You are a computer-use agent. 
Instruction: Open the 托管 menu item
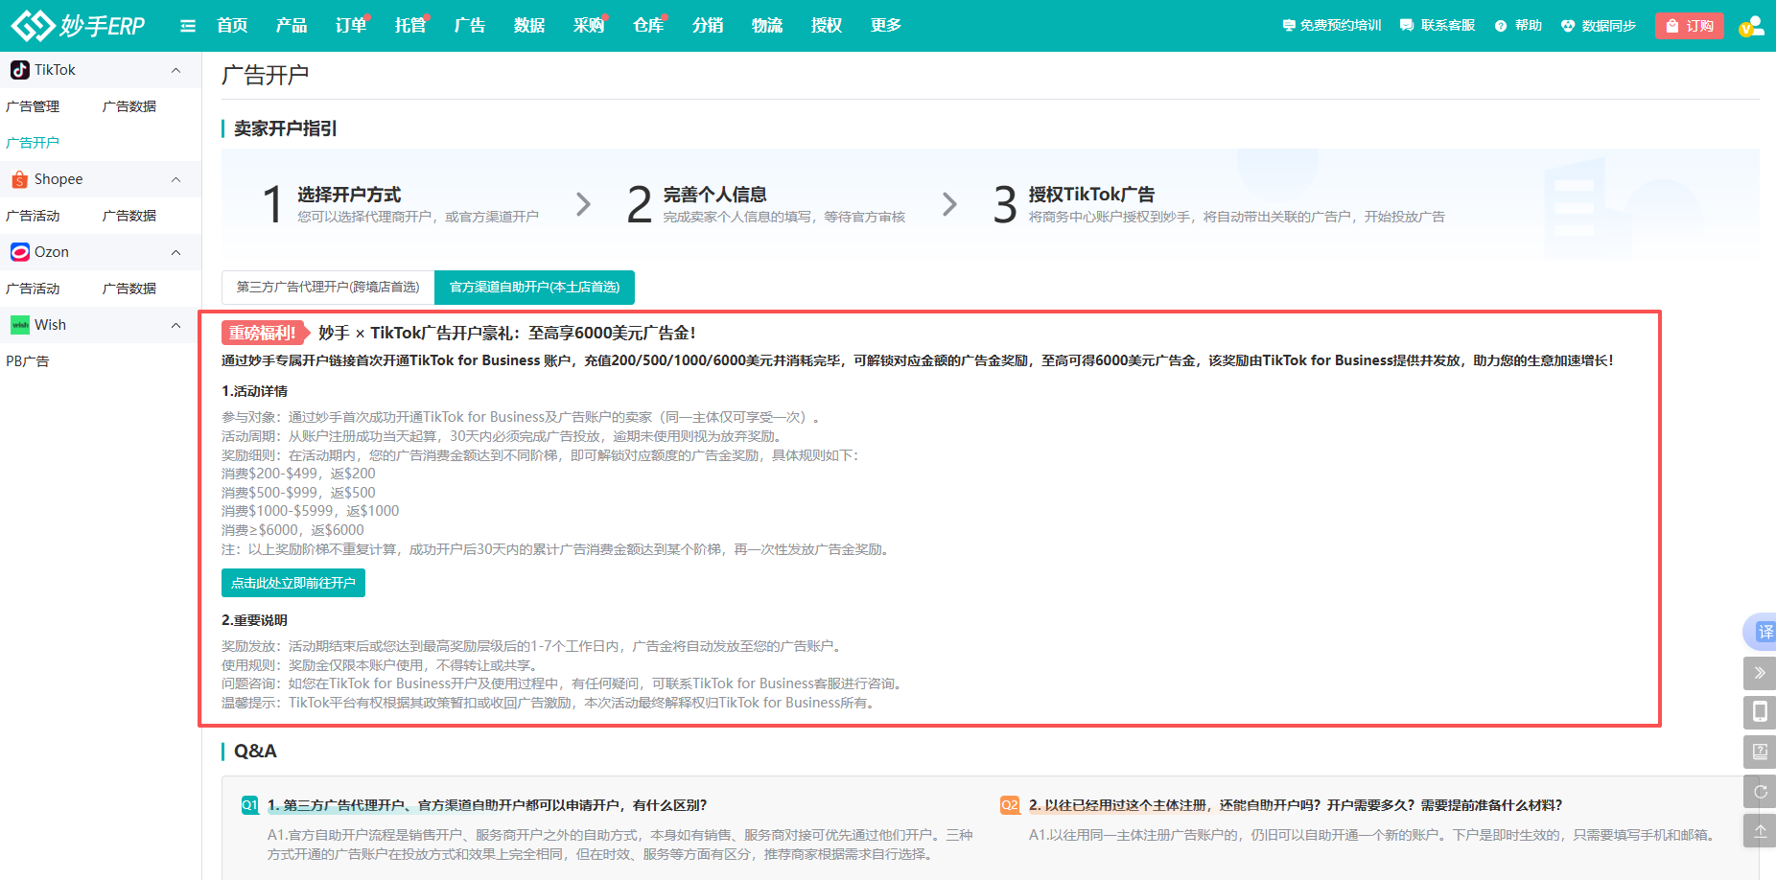pyautogui.click(x=409, y=25)
